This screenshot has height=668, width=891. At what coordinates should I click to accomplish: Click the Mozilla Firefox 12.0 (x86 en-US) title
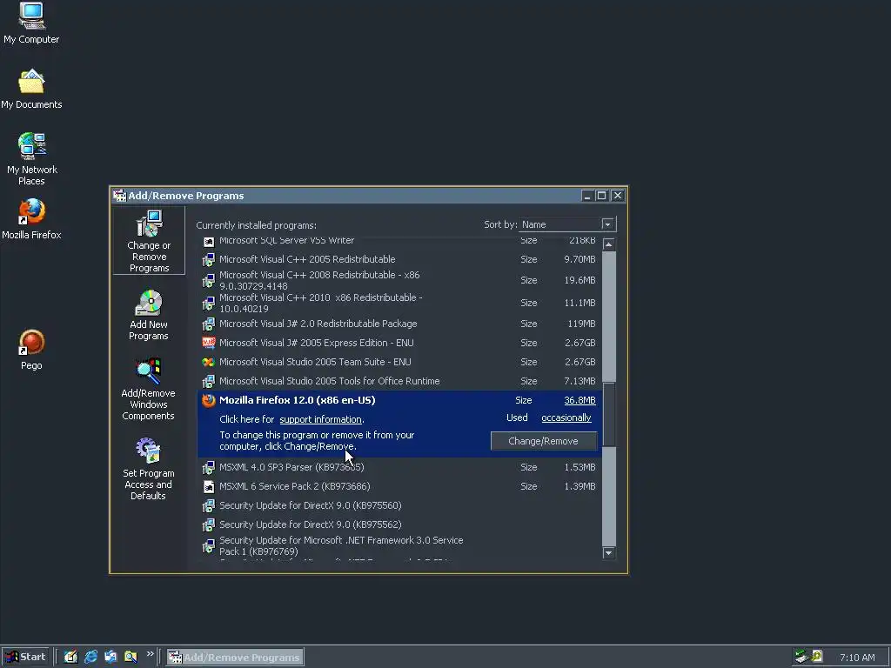[298, 400]
